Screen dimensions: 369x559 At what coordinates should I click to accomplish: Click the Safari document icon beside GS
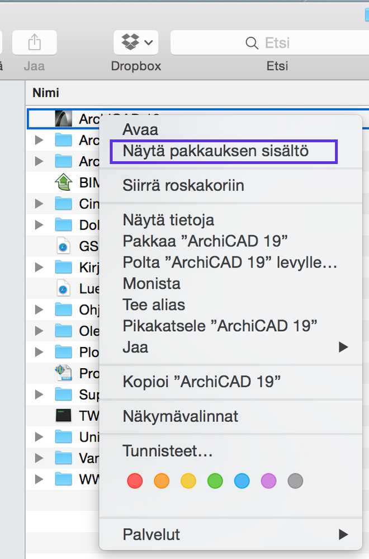(64, 247)
